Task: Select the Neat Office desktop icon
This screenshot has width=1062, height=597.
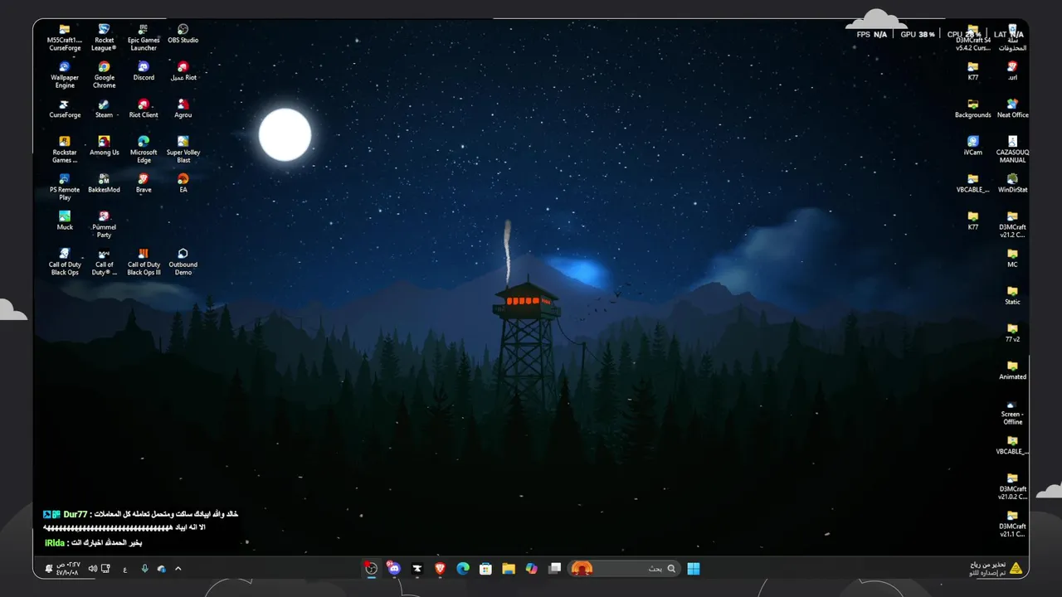Action: click(x=1012, y=109)
